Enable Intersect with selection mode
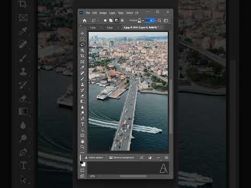 pyautogui.click(x=122, y=20)
